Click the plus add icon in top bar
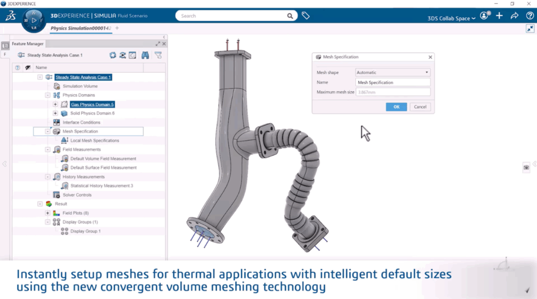The width and height of the screenshot is (537, 299). [499, 16]
